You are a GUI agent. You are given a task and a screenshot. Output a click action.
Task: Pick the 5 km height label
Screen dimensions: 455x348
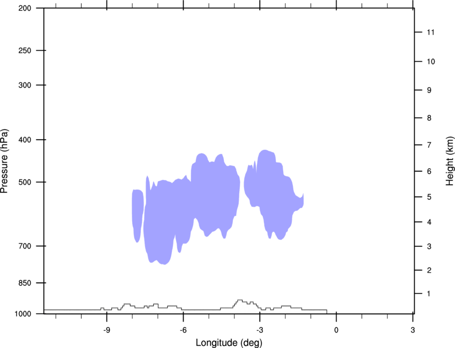click(x=429, y=197)
